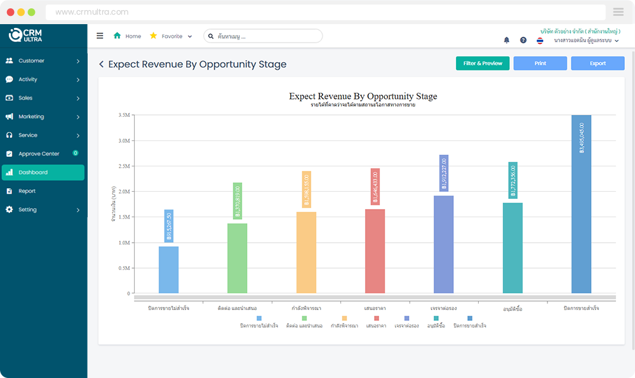635x378 pixels.
Task: Click the Report document icon
Action: click(x=10, y=191)
